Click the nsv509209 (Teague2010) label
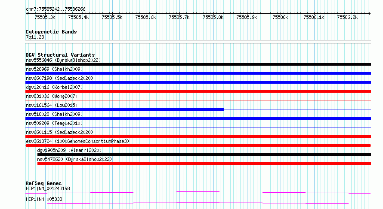Image resolution: width=383 pixels, height=209 pixels. click(54, 123)
